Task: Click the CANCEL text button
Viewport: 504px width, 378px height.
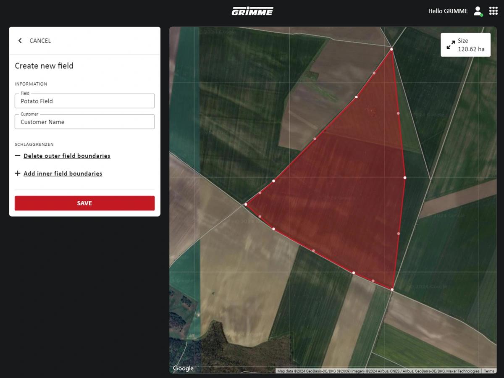Action: coord(40,41)
